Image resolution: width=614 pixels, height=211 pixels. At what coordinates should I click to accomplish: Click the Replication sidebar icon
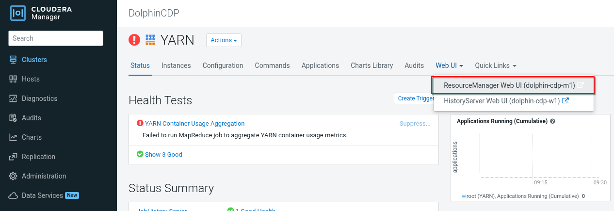point(13,157)
